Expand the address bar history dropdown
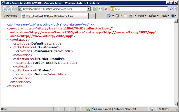 (x=89, y=9)
